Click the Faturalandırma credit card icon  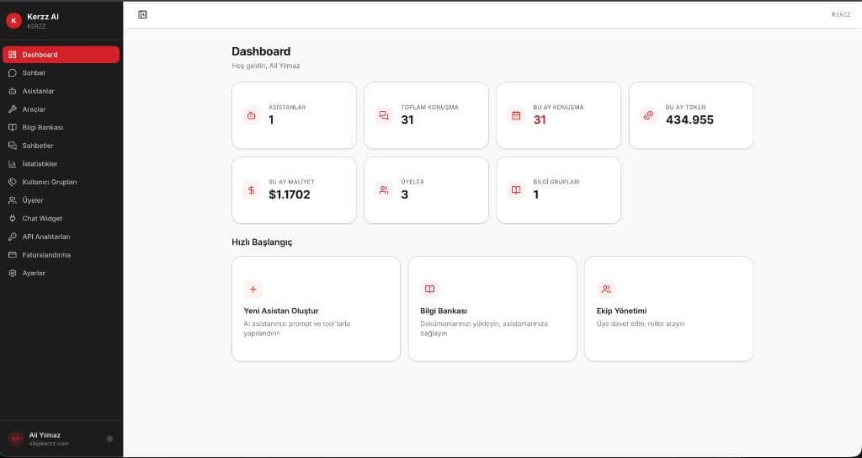tap(13, 255)
